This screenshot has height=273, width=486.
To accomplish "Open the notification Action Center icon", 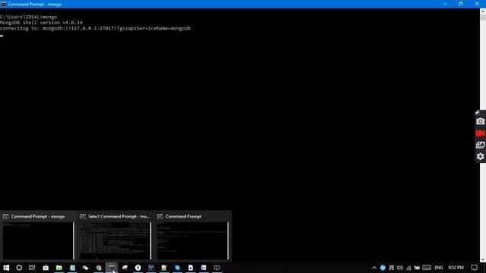I will (x=474, y=268).
